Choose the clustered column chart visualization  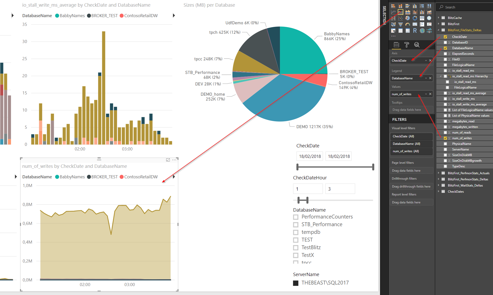[x=415, y=6]
